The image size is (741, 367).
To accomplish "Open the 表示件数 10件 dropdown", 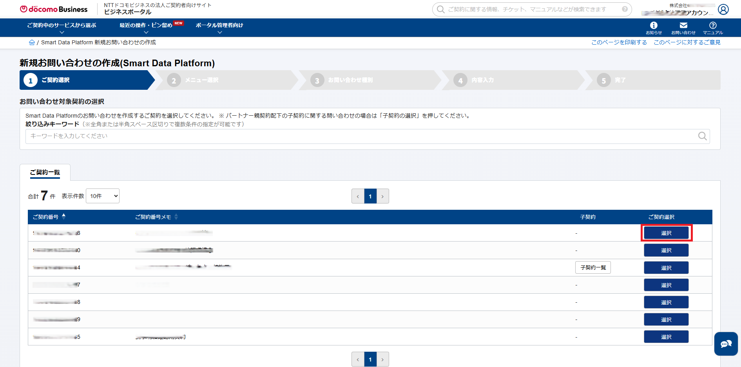I will tap(103, 196).
